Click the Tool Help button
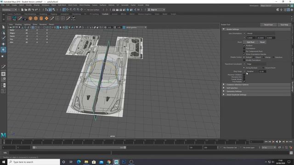The width and height of the screenshot is (294, 165). tap(284, 25)
